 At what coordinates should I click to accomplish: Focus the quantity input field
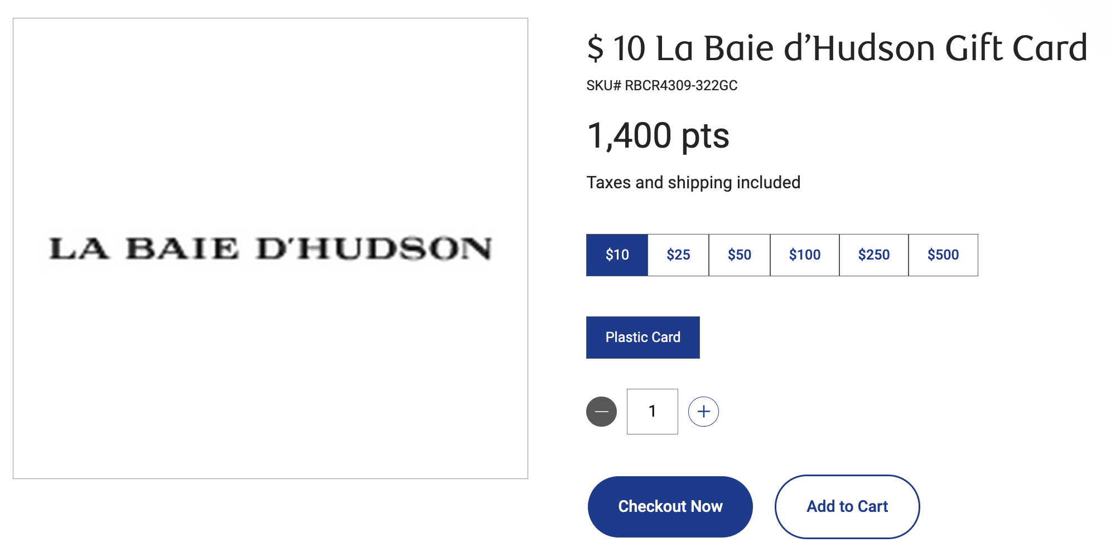pyautogui.click(x=652, y=412)
